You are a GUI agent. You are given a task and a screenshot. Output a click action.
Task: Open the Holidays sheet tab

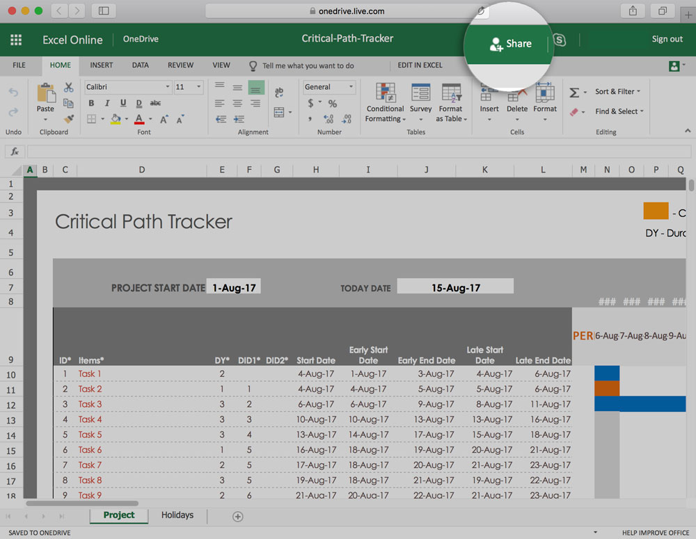[x=177, y=515]
